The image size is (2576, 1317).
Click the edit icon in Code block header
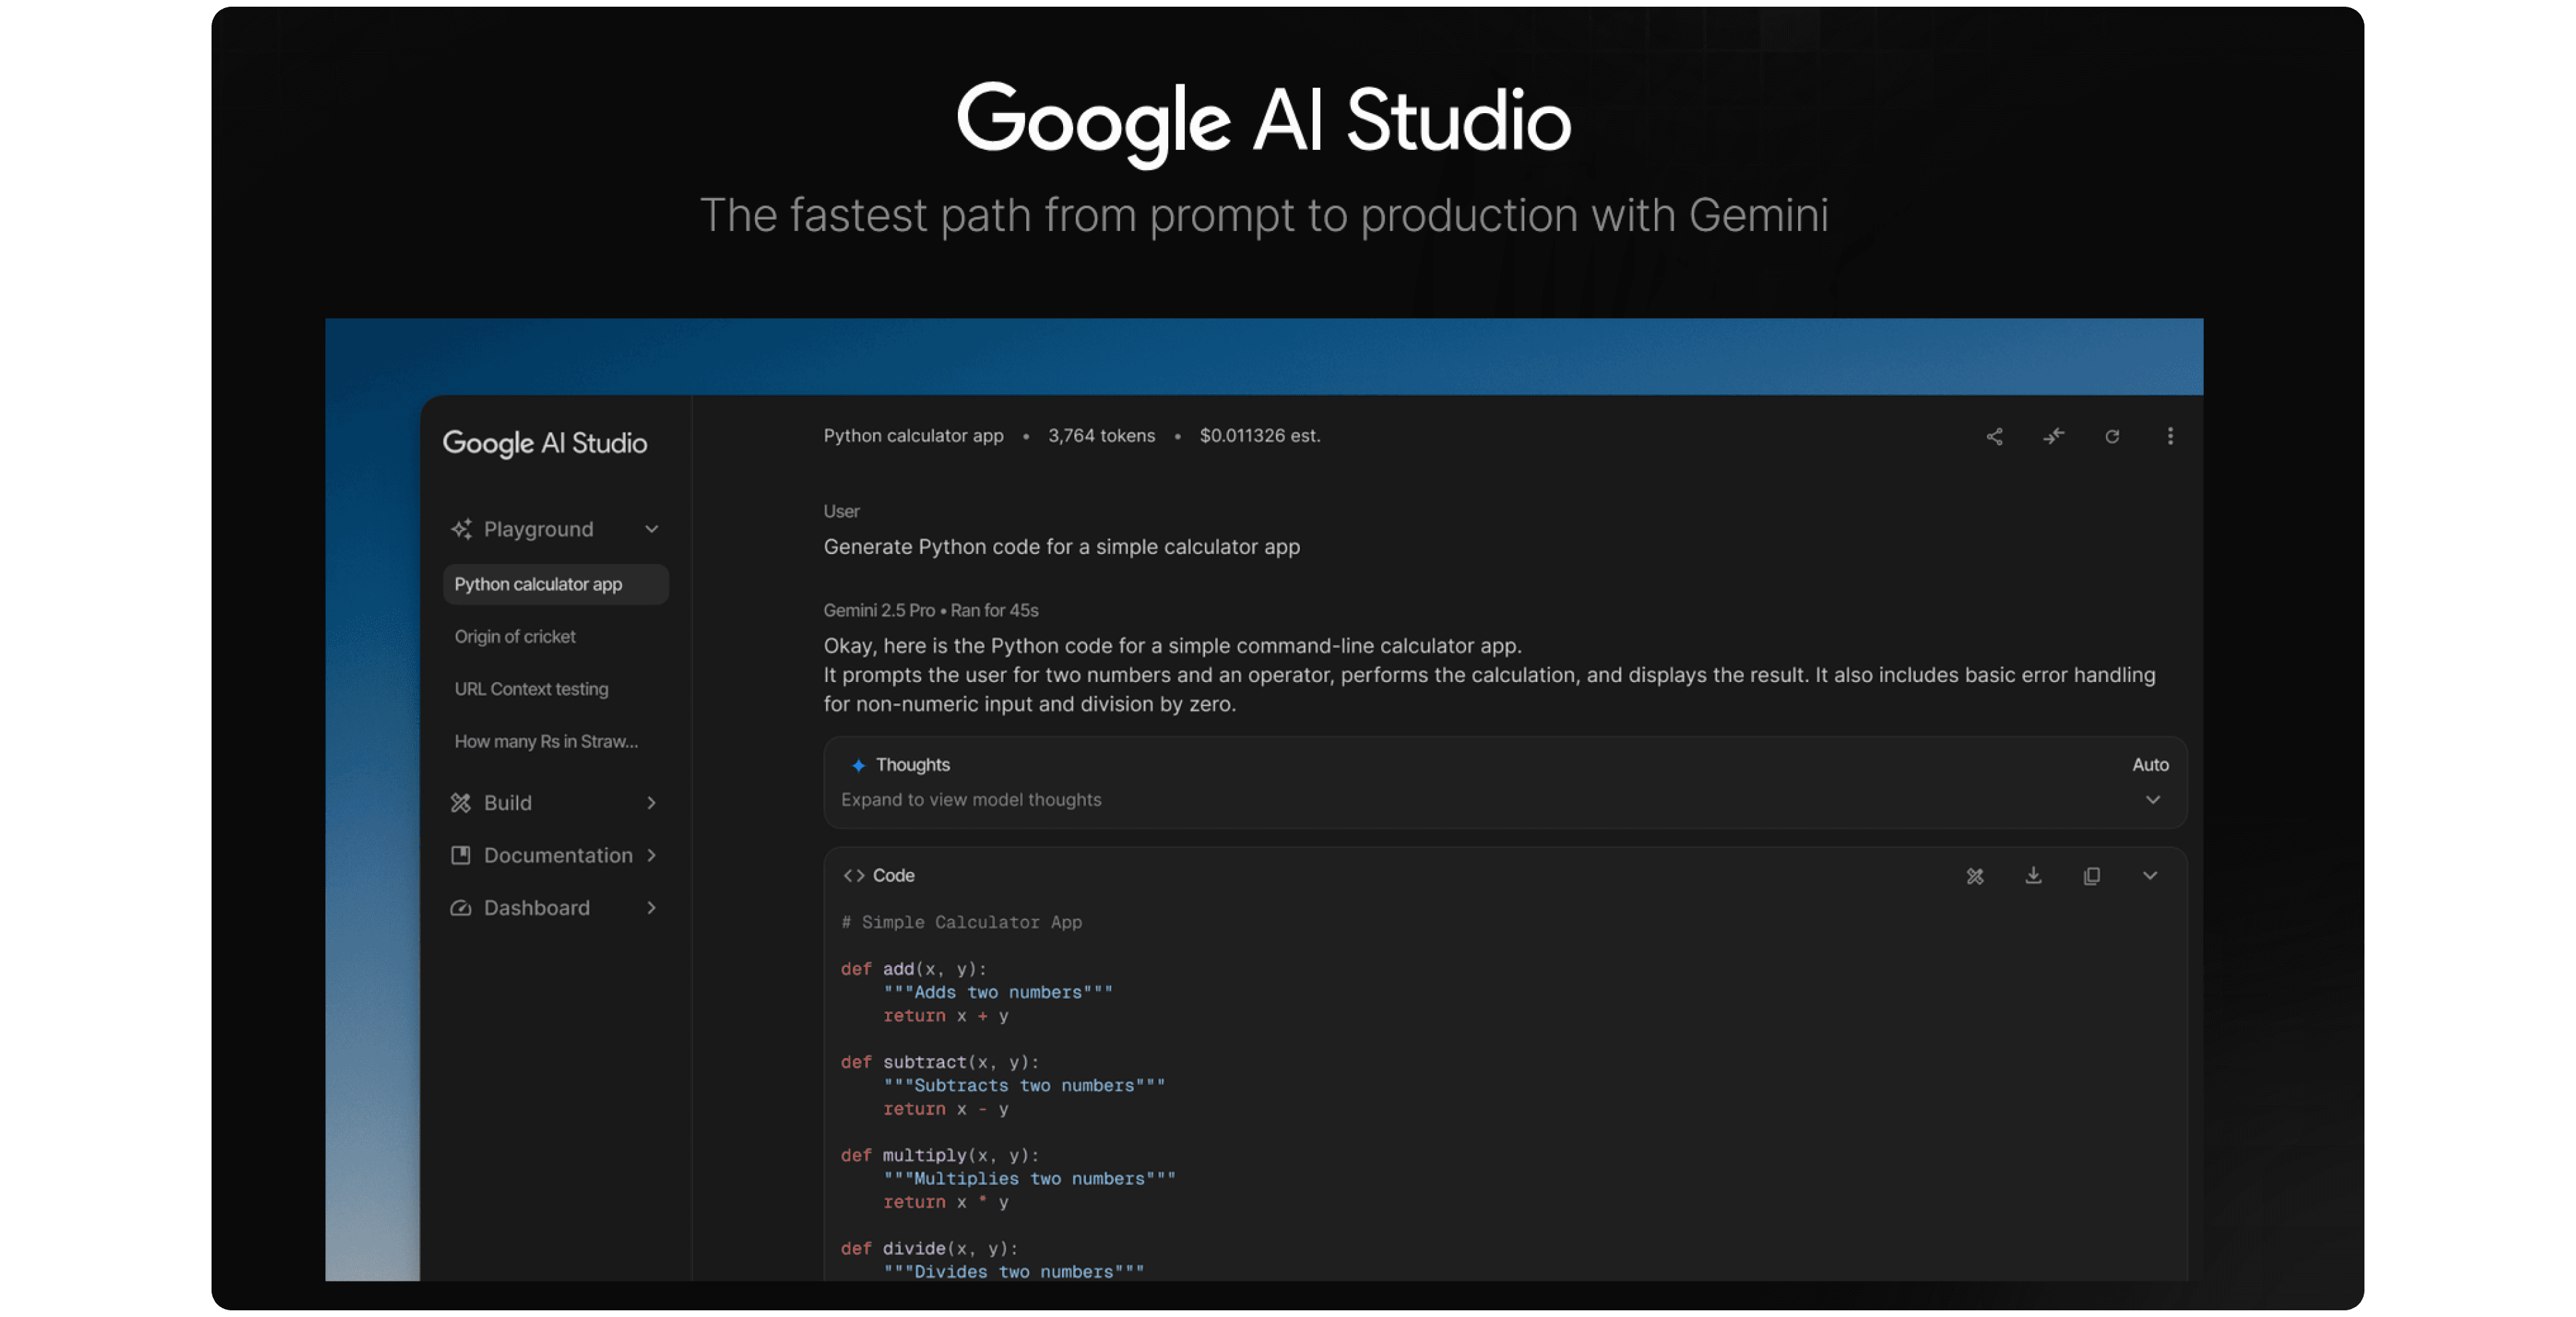[x=1975, y=876]
